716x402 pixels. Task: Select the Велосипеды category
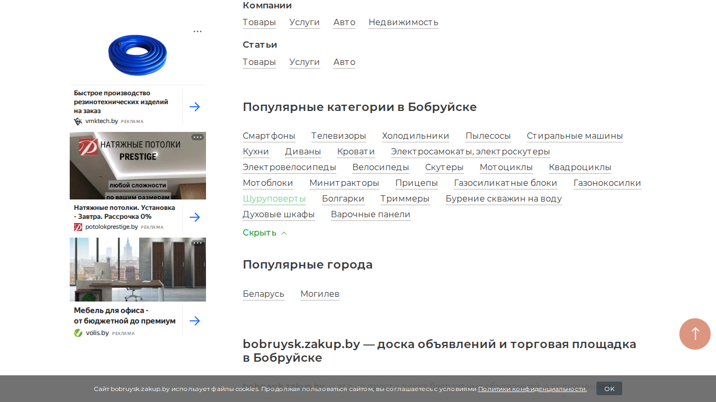click(381, 167)
